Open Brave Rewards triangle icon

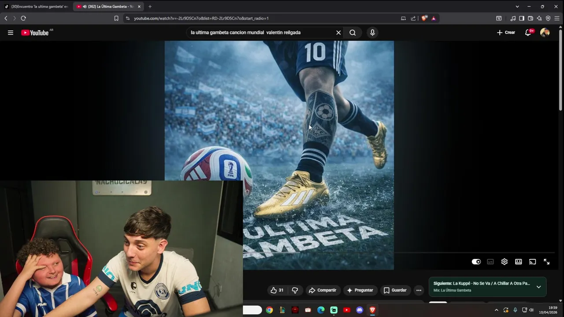tap(434, 18)
